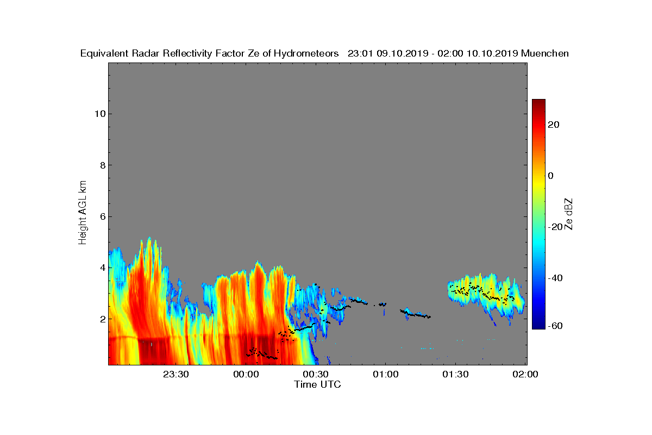652x435 pixels.
Task: Click the 'Ze dBZ' colorbar label
Action: point(568,214)
